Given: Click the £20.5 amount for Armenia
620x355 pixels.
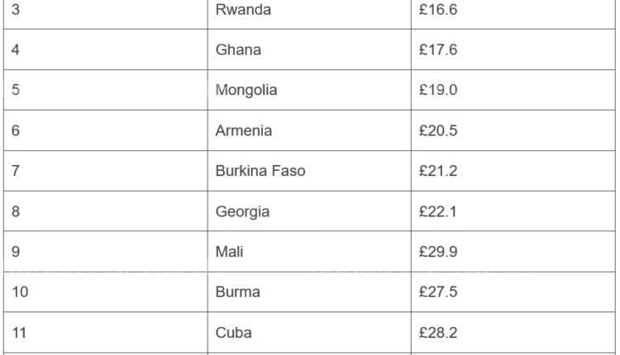Looking at the screenshot, I should (x=439, y=130).
